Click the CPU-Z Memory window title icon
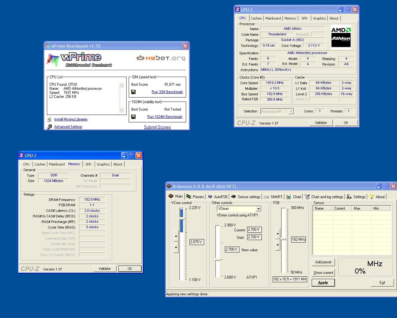 (x=21, y=156)
